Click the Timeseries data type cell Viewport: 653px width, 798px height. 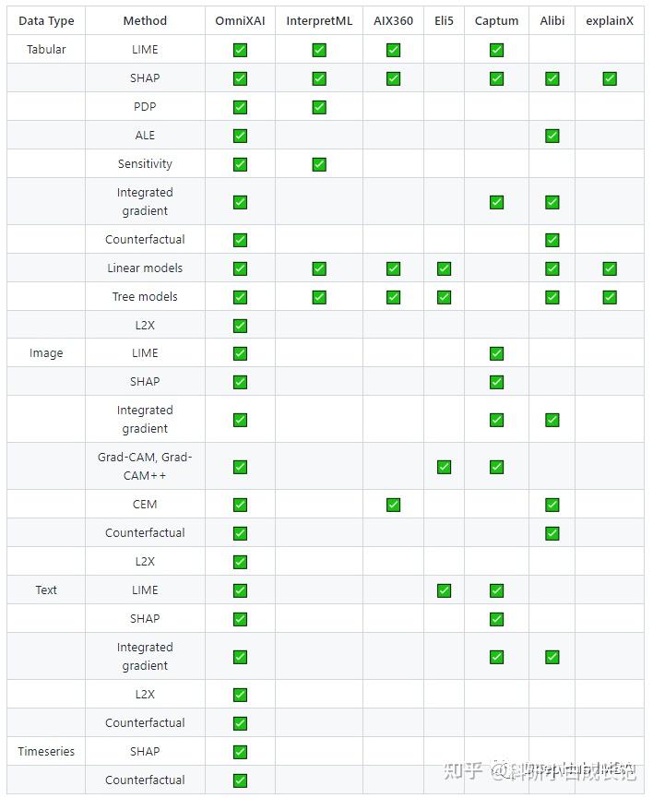point(46,752)
